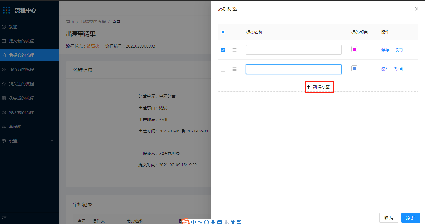425x224 pixels.
Task: Click 首页 breadcrumb link
Action: tap(70, 22)
